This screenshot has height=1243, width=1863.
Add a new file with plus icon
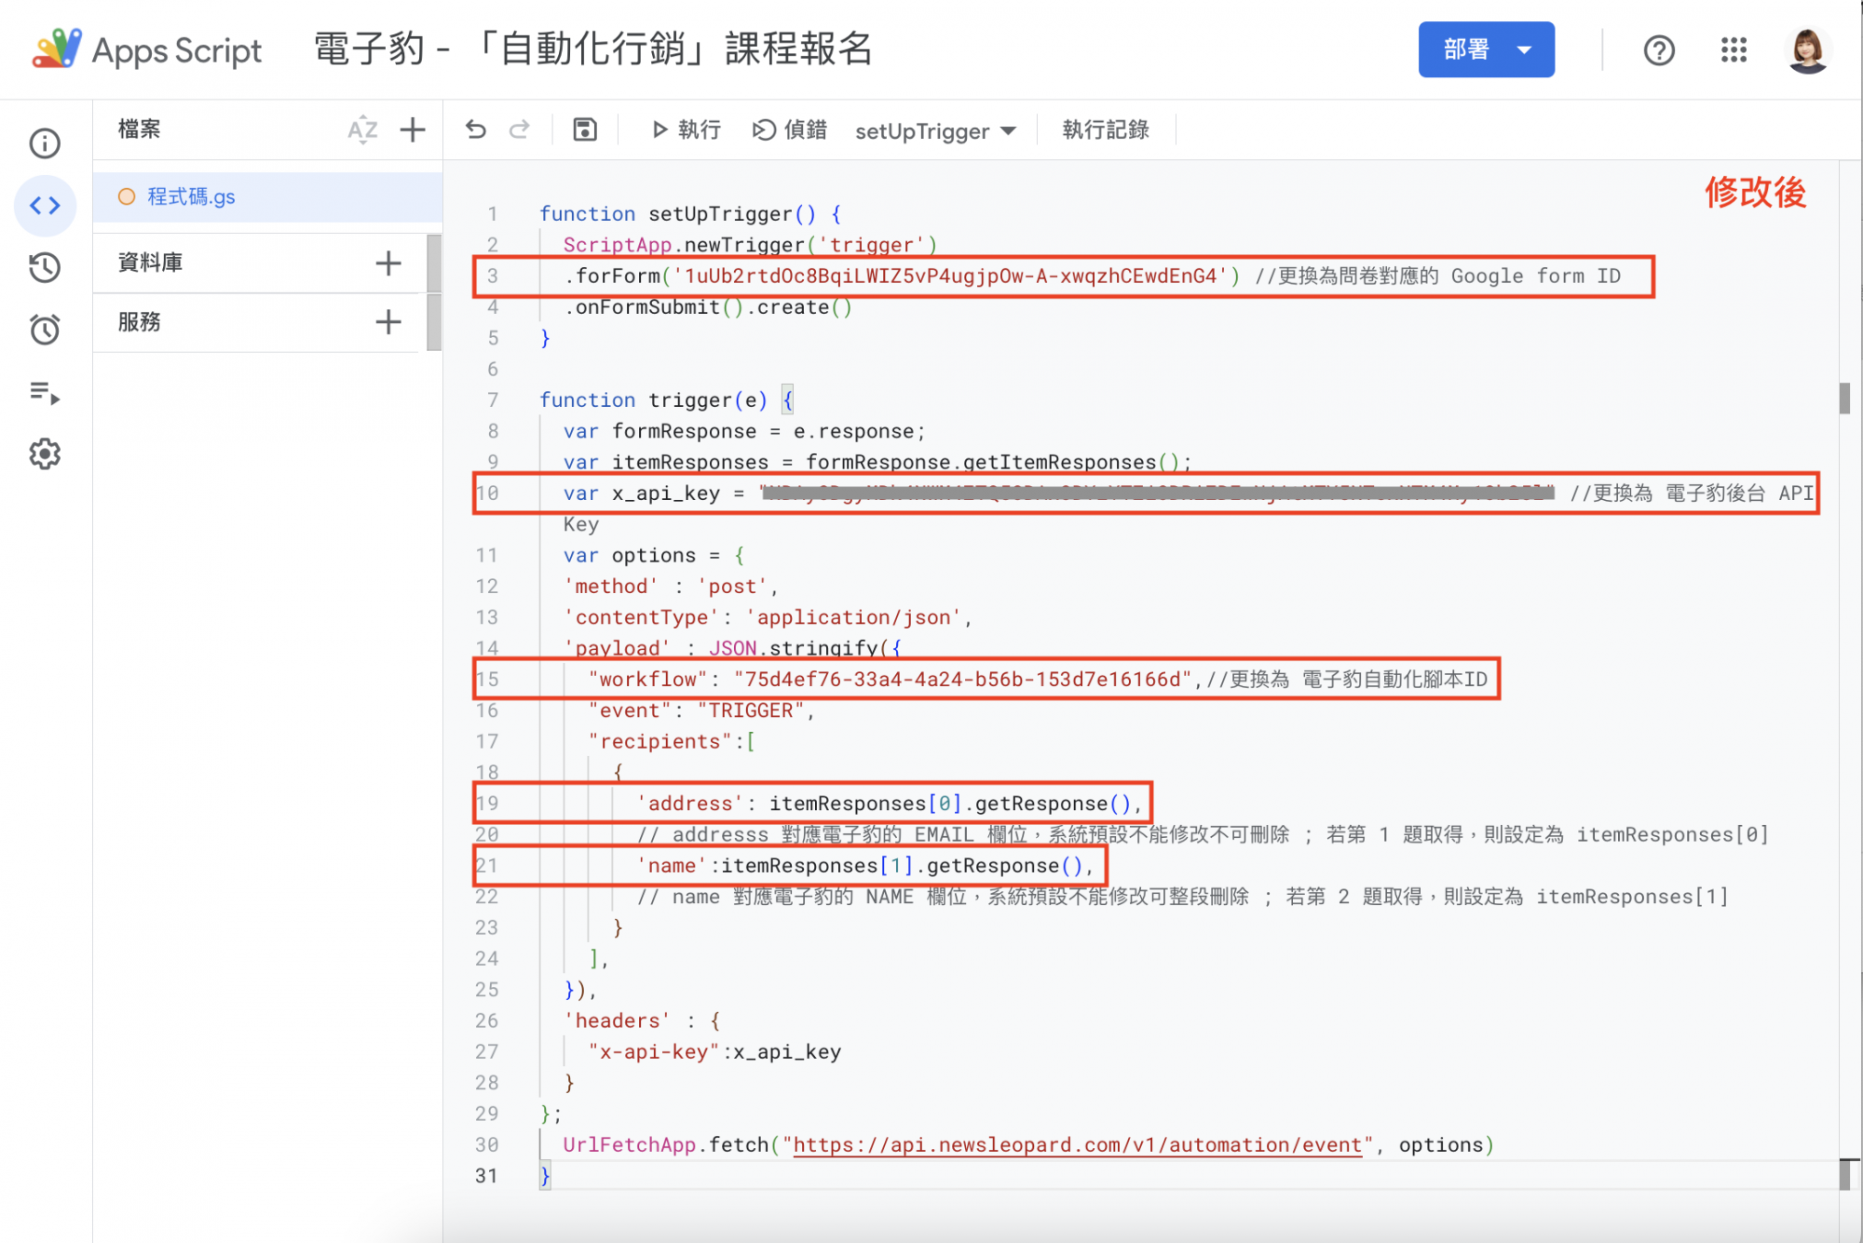coord(413,129)
